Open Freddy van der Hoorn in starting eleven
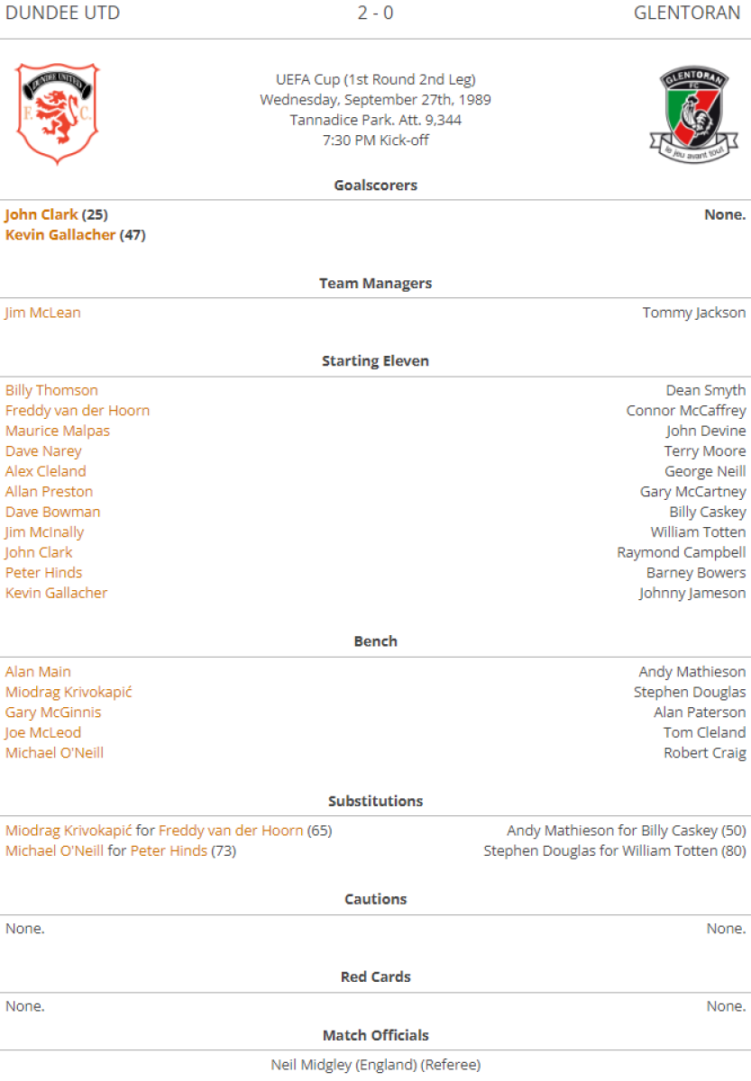Viewport: 751px width, 1081px height. coord(78,411)
